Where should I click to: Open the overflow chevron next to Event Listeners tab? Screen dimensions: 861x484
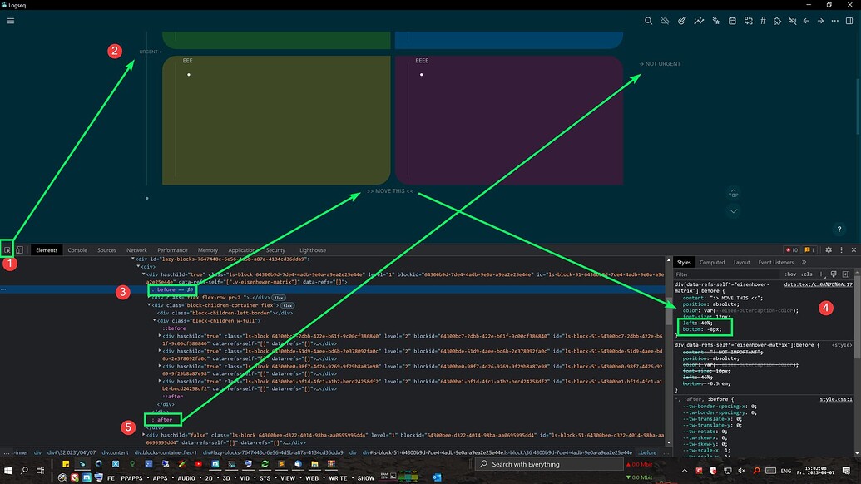[x=804, y=261]
